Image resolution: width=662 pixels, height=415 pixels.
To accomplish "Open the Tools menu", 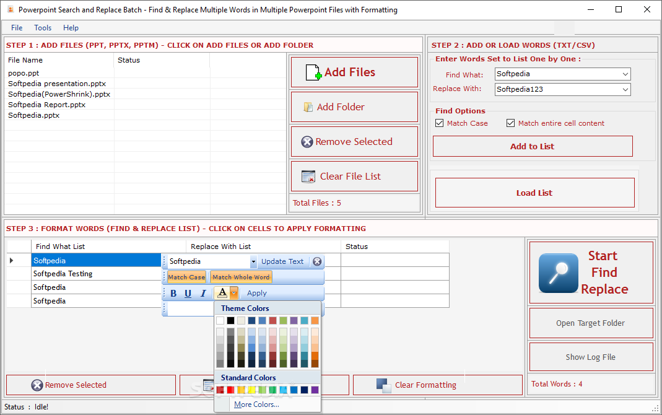I will [43, 28].
